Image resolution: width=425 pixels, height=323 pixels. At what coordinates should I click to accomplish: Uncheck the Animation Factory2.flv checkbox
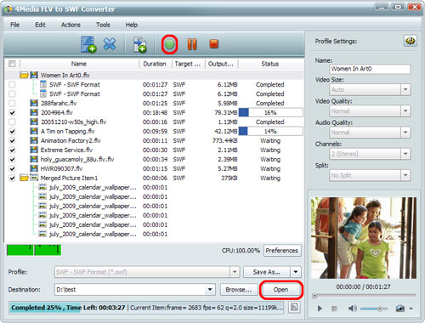(12, 140)
